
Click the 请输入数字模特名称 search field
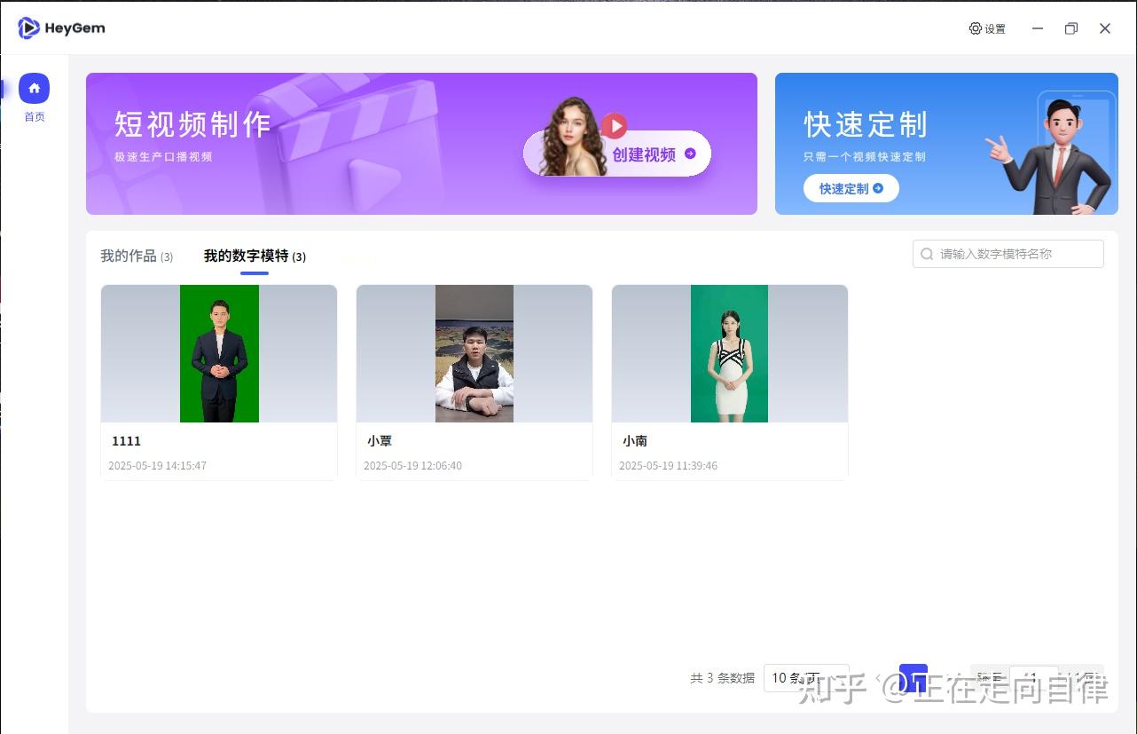pos(1008,254)
